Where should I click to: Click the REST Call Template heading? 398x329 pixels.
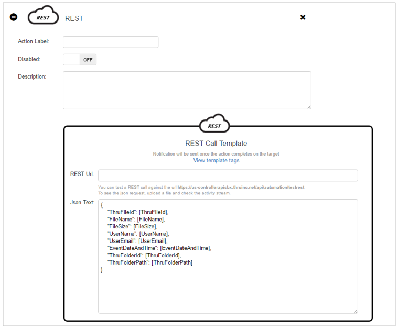pyautogui.click(x=216, y=144)
